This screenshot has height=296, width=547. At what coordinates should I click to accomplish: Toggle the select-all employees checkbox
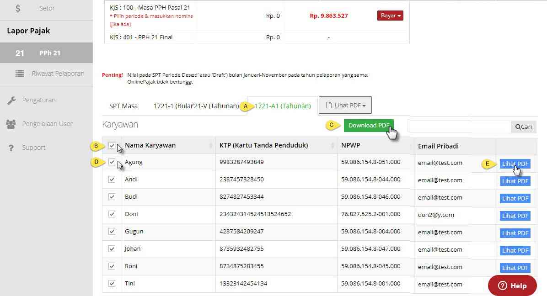pyautogui.click(x=112, y=145)
